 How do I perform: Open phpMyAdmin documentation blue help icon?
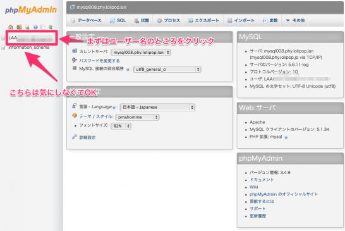(x=35, y=27)
